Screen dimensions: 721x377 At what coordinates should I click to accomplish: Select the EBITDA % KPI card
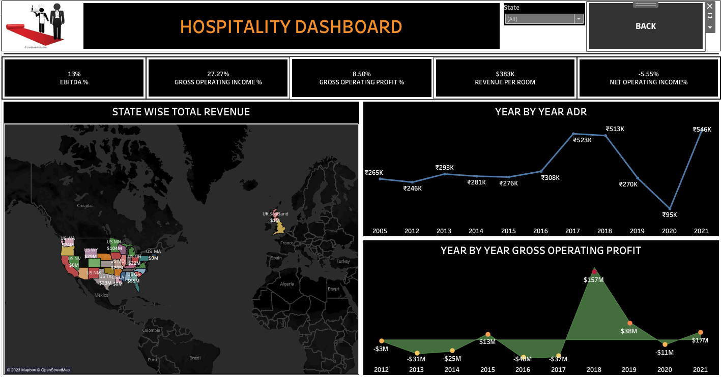click(74, 78)
